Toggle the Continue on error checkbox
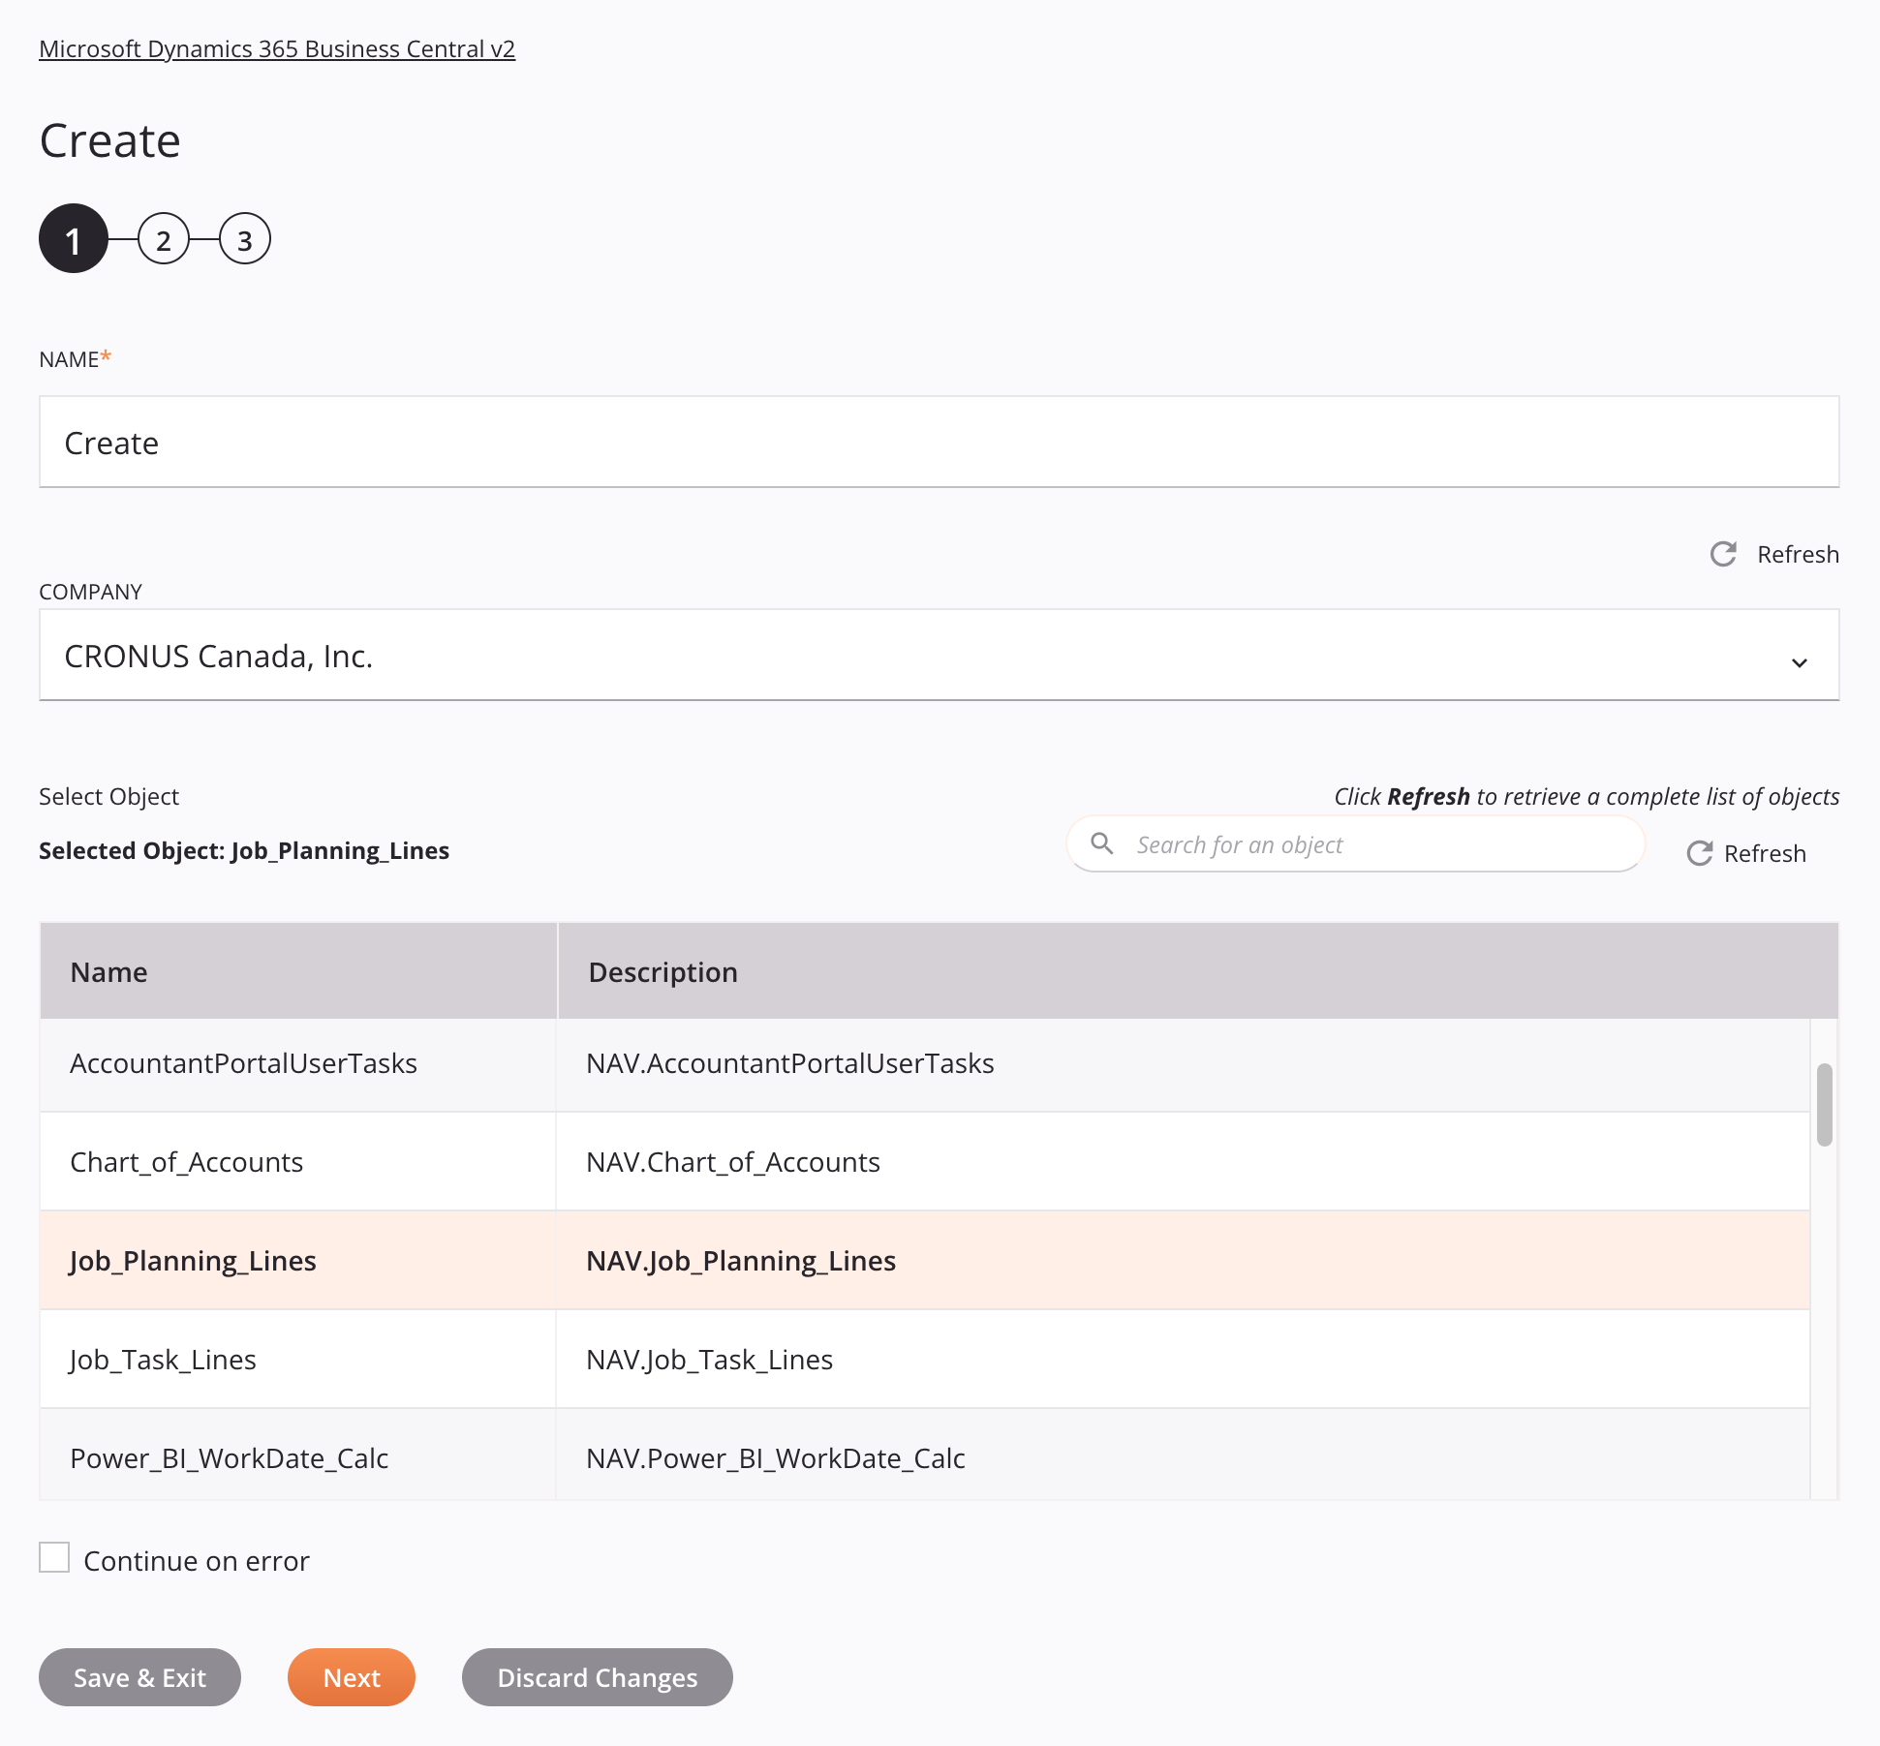Viewport: 1880px width, 1746px height. click(54, 1559)
